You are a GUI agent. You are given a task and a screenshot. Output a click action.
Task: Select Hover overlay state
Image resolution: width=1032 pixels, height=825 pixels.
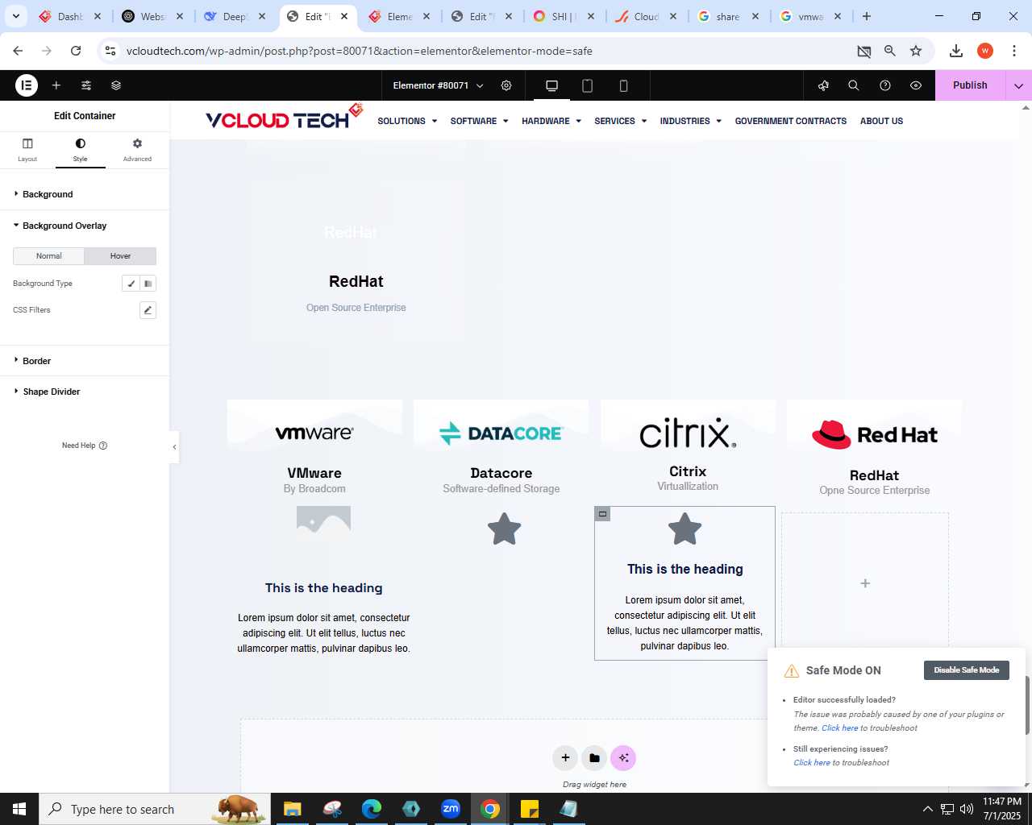[x=120, y=256]
